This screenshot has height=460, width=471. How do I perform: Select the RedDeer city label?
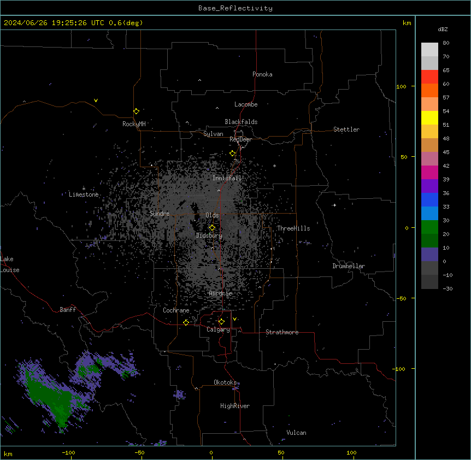pyautogui.click(x=240, y=139)
